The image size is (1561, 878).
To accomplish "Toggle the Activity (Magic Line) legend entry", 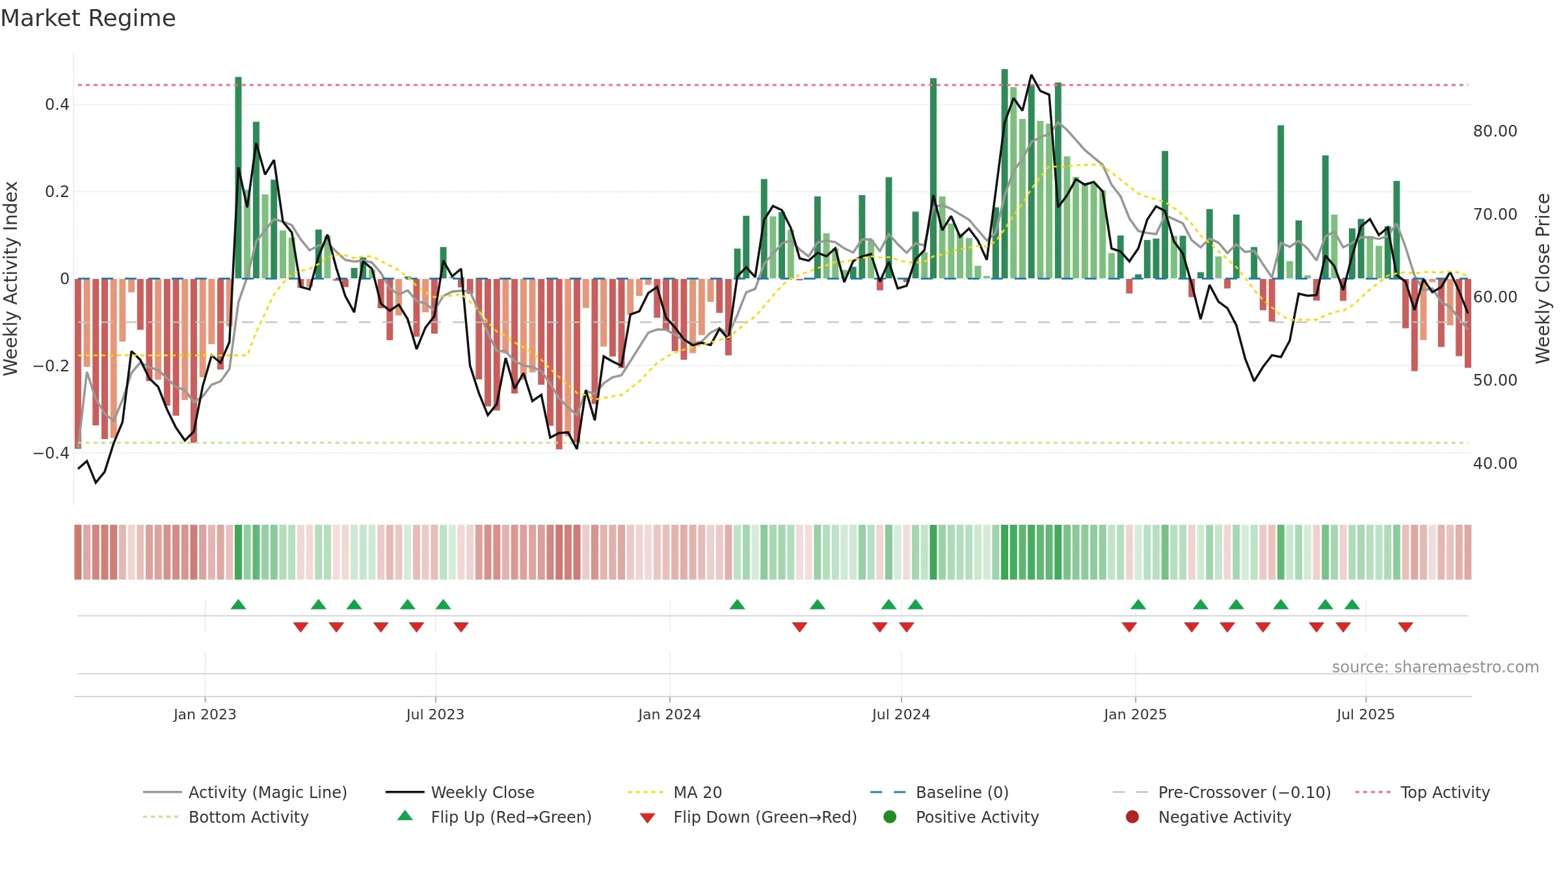I will [245, 792].
